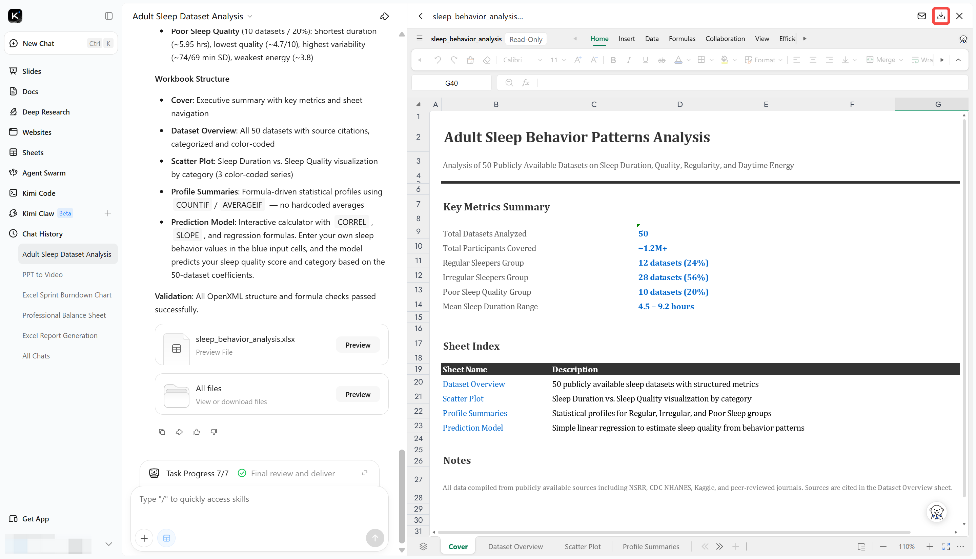Open Deep Research in sidebar
The width and height of the screenshot is (976, 559).
click(x=46, y=112)
